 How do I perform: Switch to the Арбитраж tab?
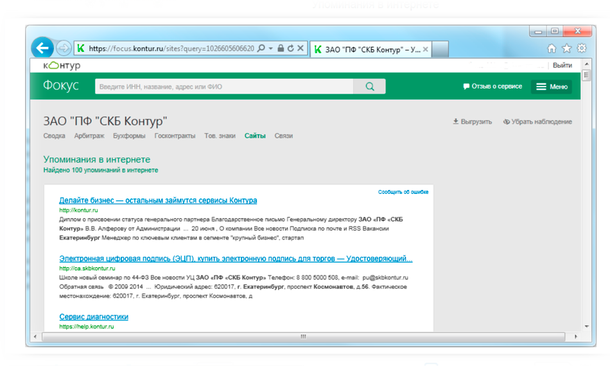89,136
